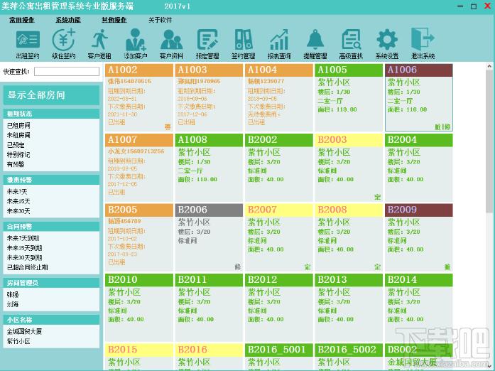Open the 高级查找 advanced search icon
The height and width of the screenshot is (371, 495).
351,44
